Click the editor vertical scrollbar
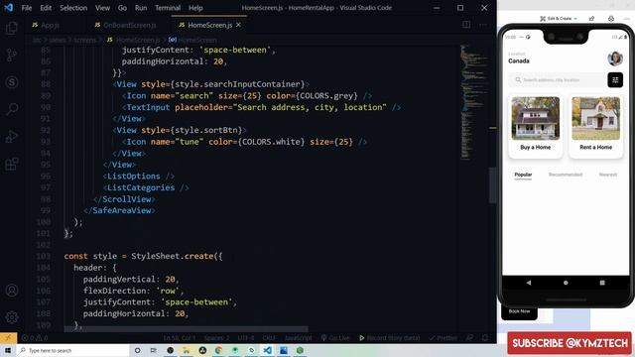This screenshot has width=635, height=357. 493,185
